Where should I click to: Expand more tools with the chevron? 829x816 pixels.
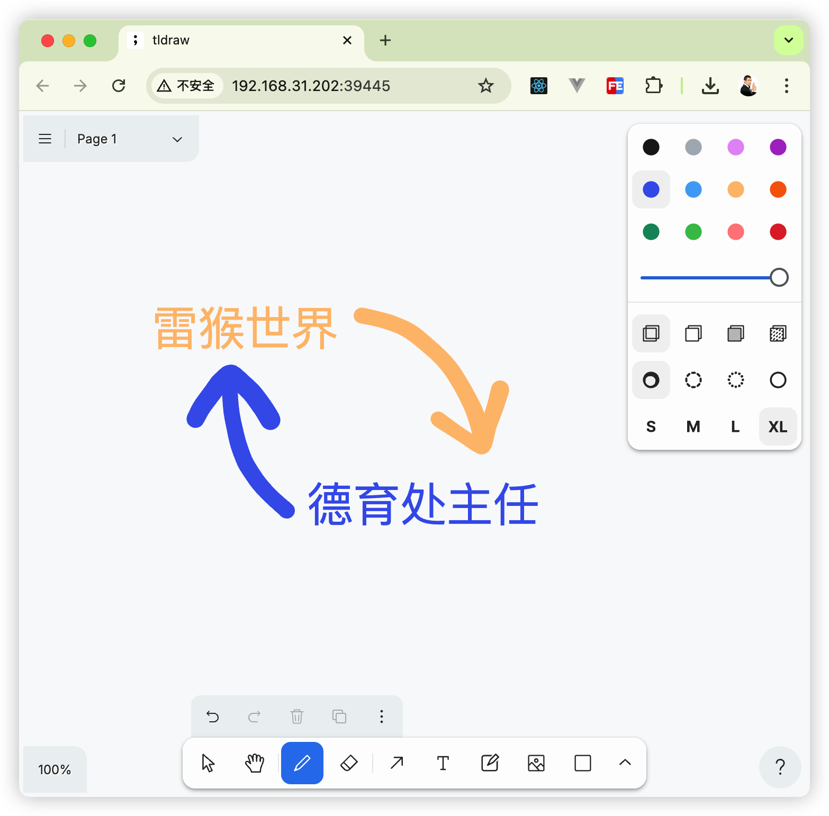coord(625,763)
